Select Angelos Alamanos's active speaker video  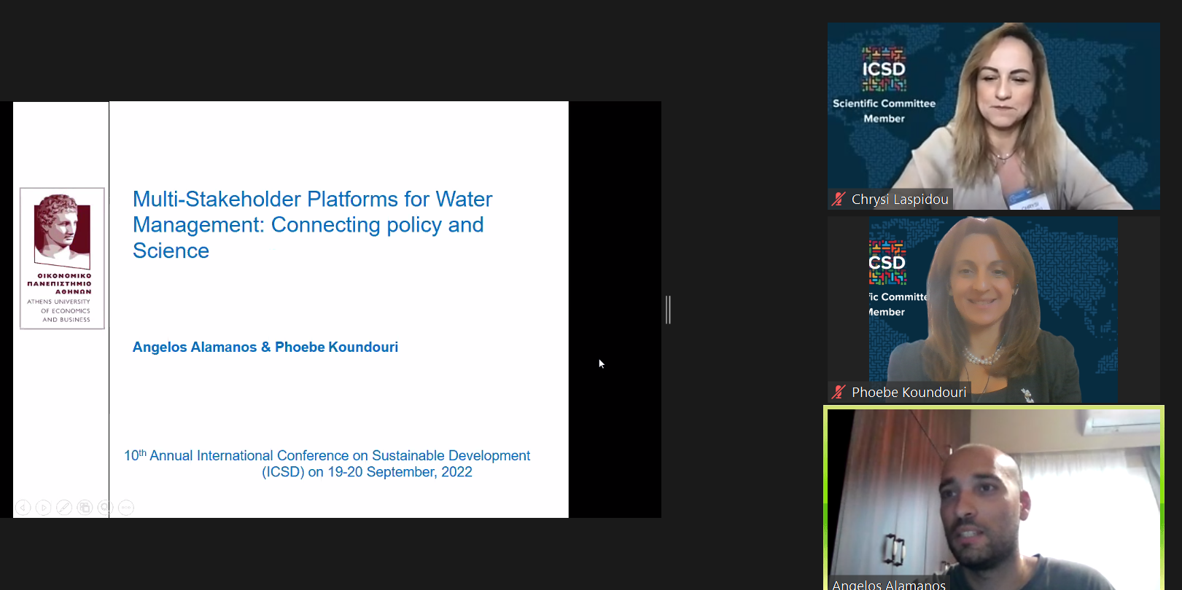993,499
